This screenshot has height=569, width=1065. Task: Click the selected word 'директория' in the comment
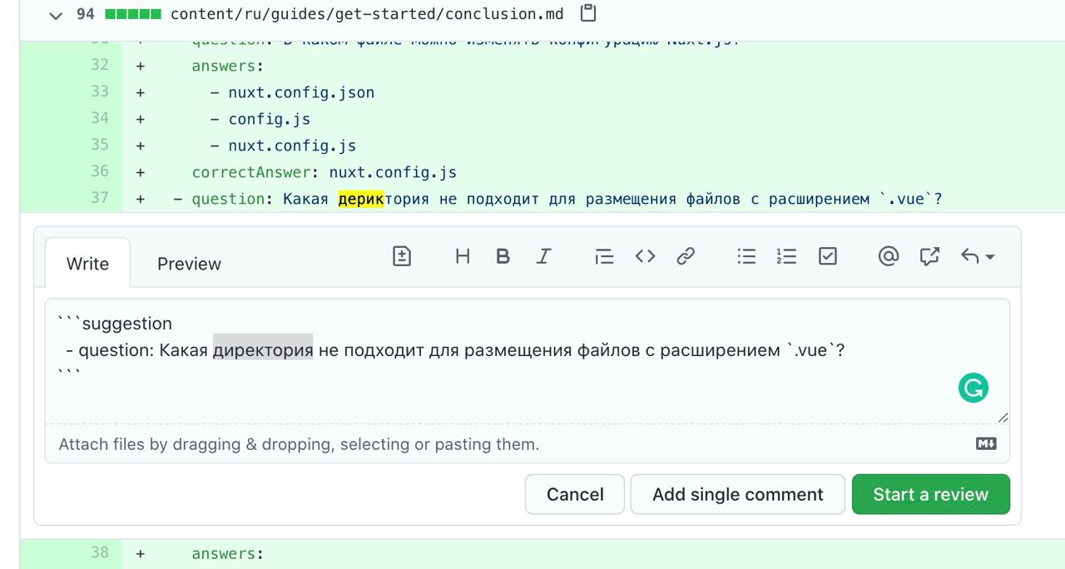click(x=263, y=349)
